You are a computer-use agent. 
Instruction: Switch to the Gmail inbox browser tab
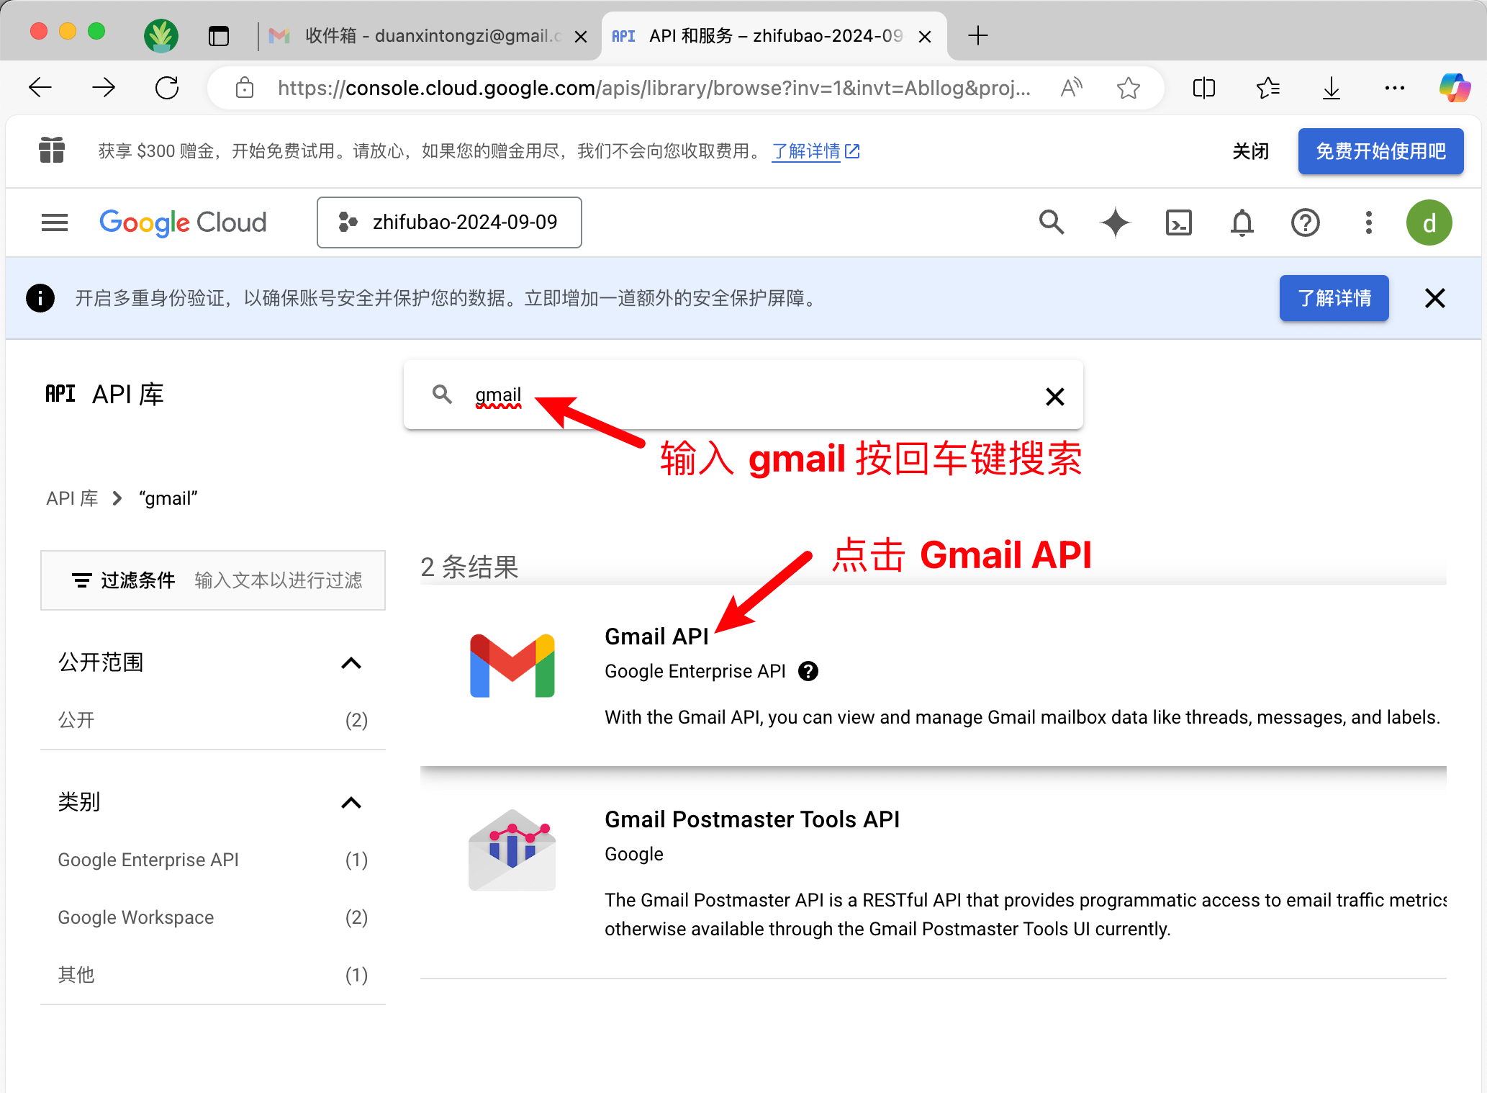(425, 36)
